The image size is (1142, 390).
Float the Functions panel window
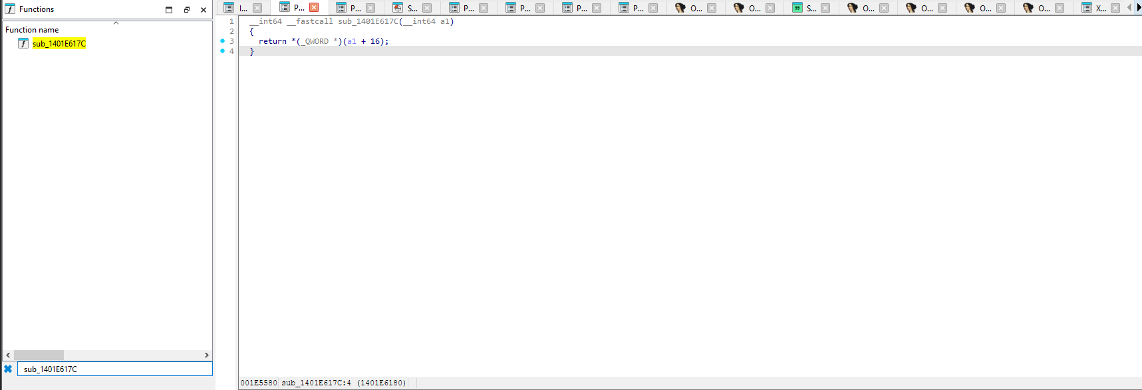[187, 10]
